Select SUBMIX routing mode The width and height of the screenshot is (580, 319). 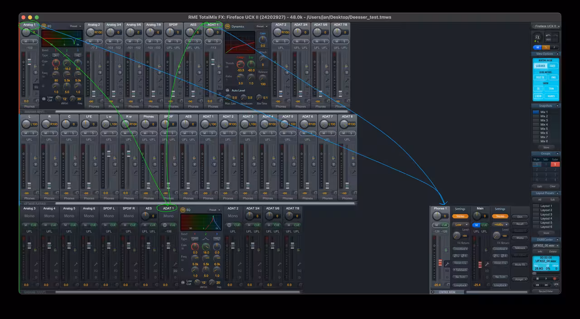540,66
